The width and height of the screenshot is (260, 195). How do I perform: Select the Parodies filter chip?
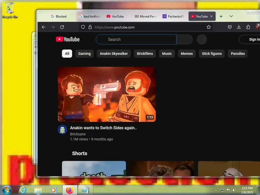click(x=238, y=54)
